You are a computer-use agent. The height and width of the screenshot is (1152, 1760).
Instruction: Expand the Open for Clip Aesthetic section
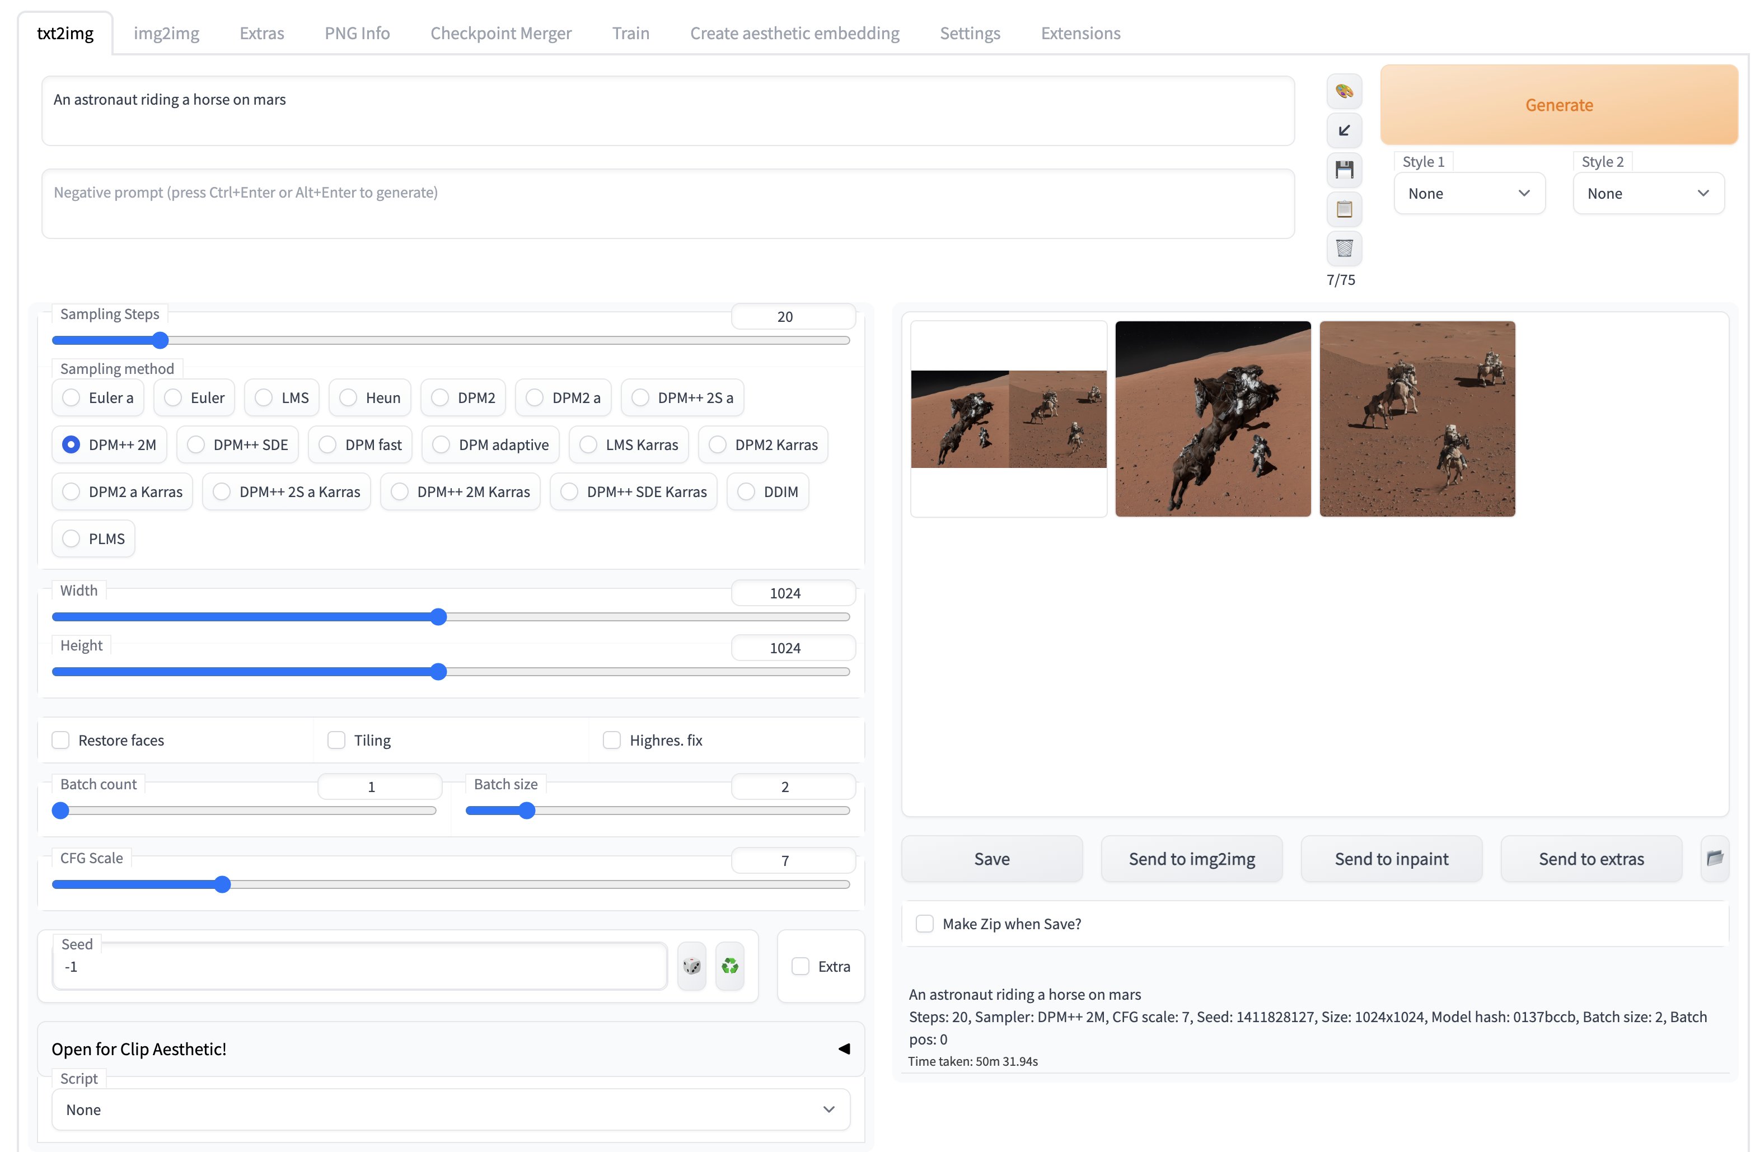tap(450, 1048)
